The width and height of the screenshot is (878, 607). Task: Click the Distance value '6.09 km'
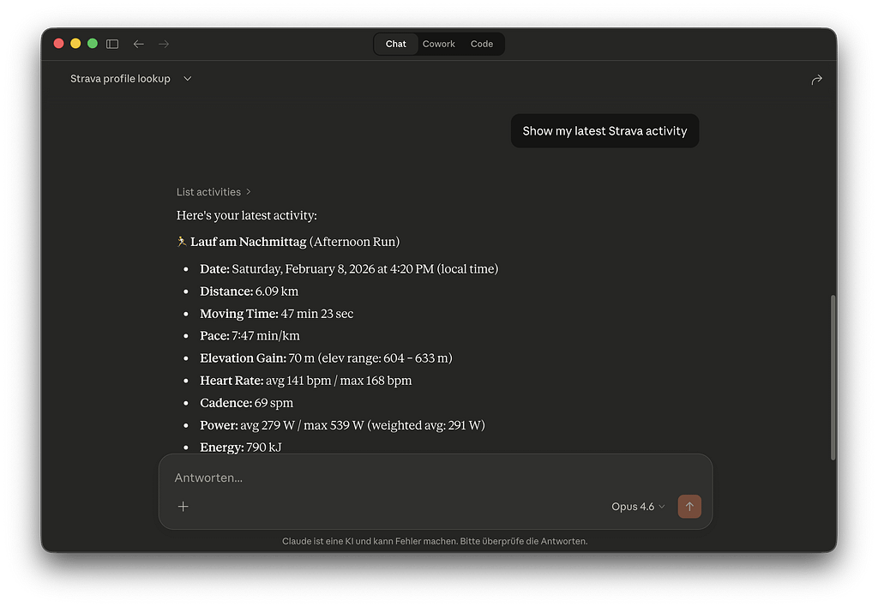277,291
